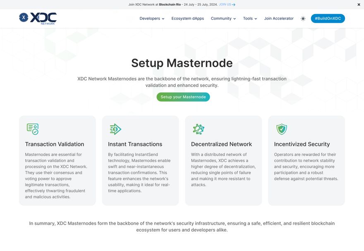The image size is (364, 251).
Task: Click the XDC Network logo
Action: tap(38, 19)
